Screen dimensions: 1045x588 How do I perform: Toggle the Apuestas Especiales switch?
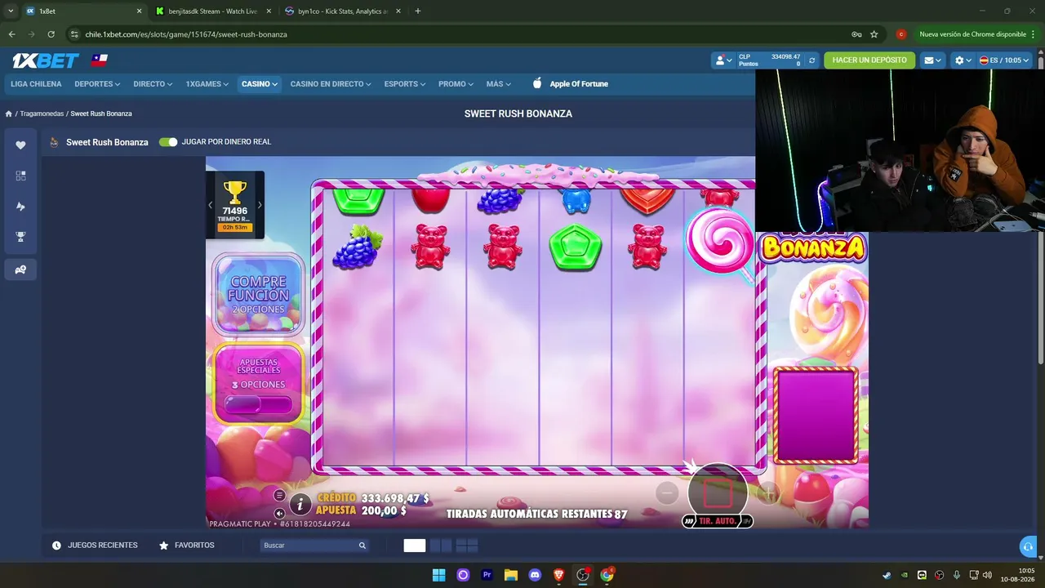click(x=258, y=404)
